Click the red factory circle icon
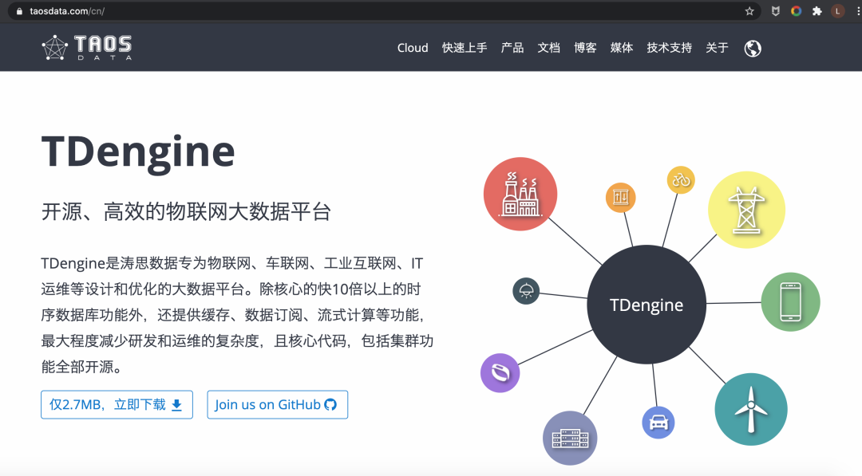 pyautogui.click(x=520, y=194)
